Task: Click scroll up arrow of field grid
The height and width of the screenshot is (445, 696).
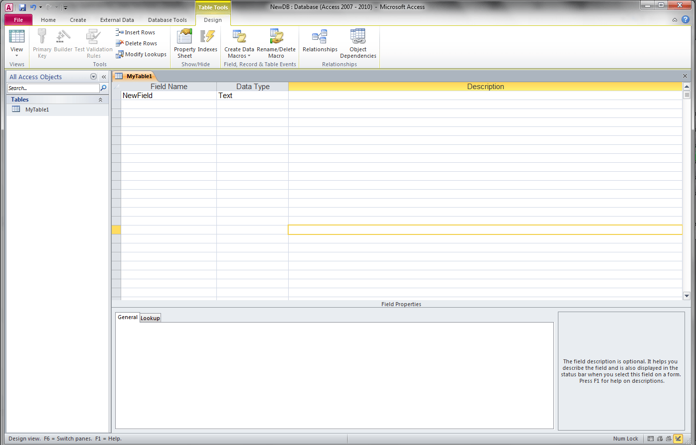Action: (x=687, y=87)
